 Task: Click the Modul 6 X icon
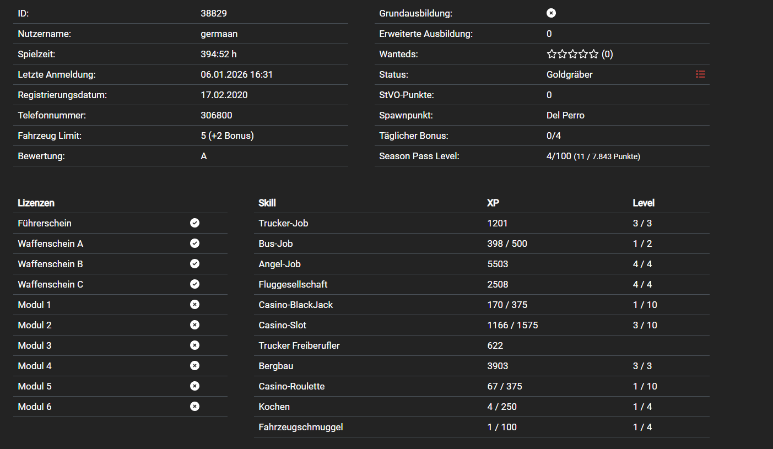[x=194, y=407]
